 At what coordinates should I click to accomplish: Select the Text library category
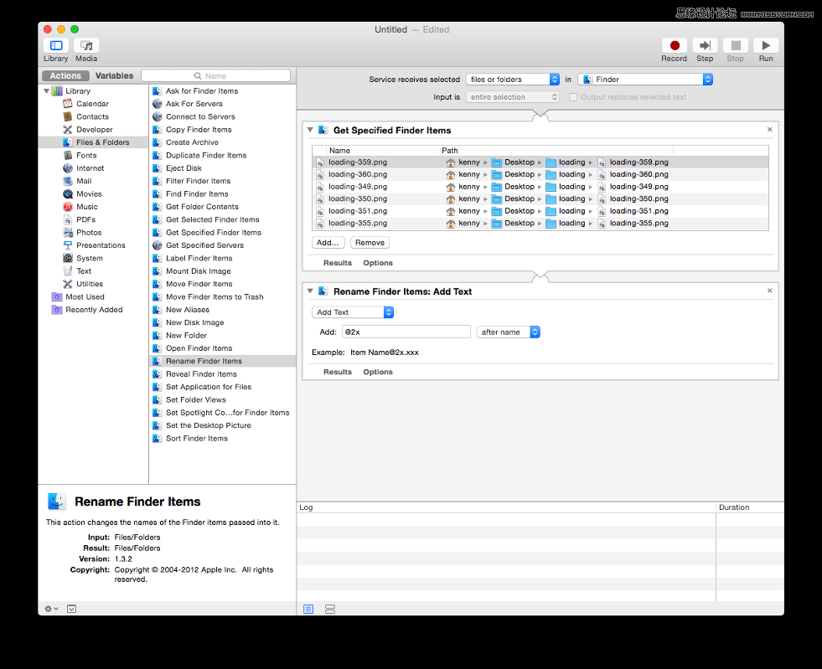[x=83, y=270]
